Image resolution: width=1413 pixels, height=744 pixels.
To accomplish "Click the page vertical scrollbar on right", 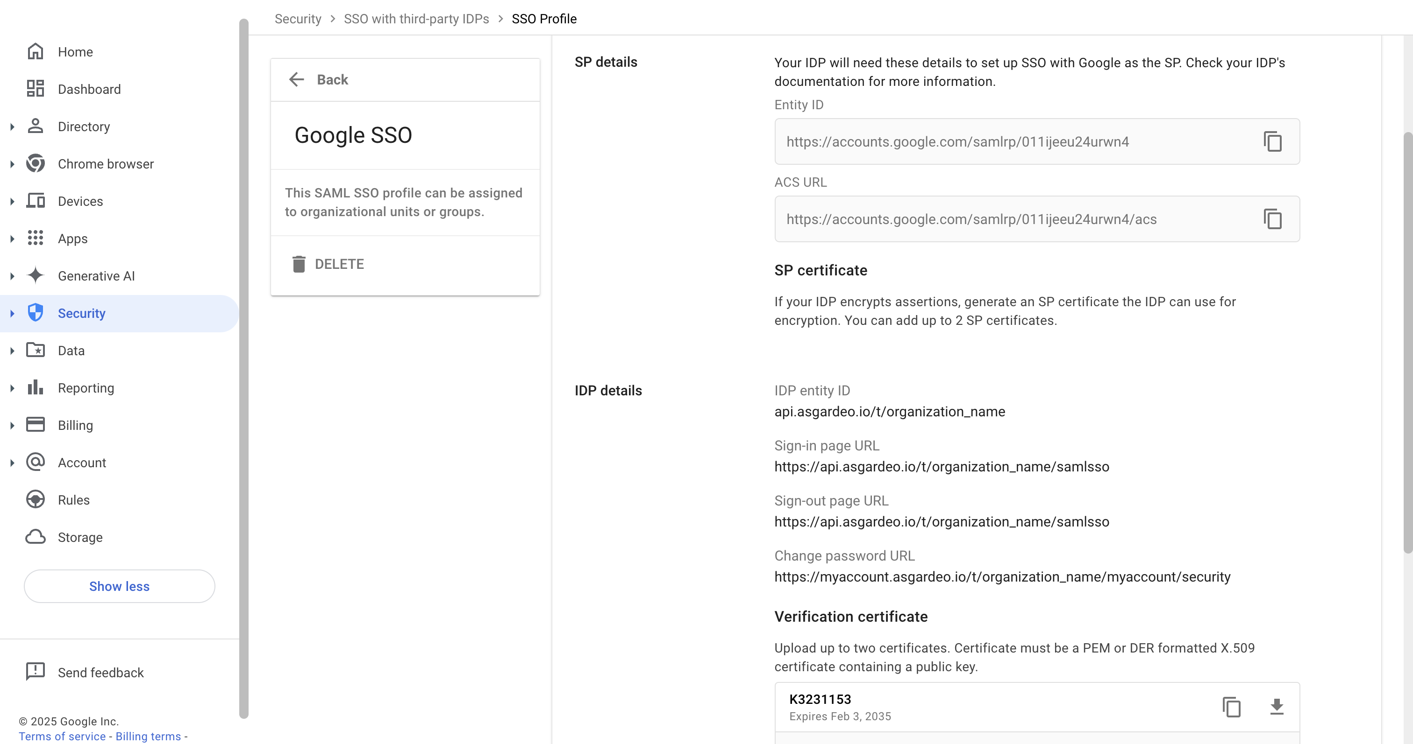I will (x=1408, y=343).
